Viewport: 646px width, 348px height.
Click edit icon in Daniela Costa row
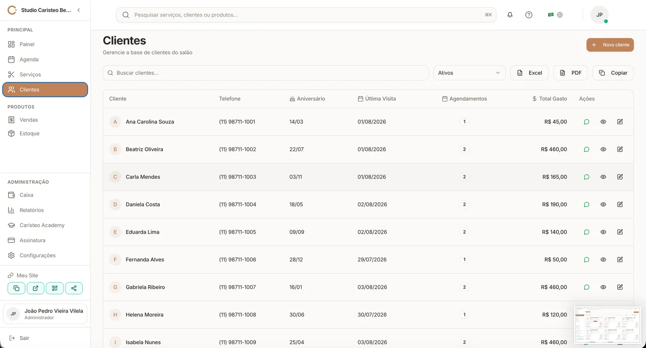click(x=620, y=204)
